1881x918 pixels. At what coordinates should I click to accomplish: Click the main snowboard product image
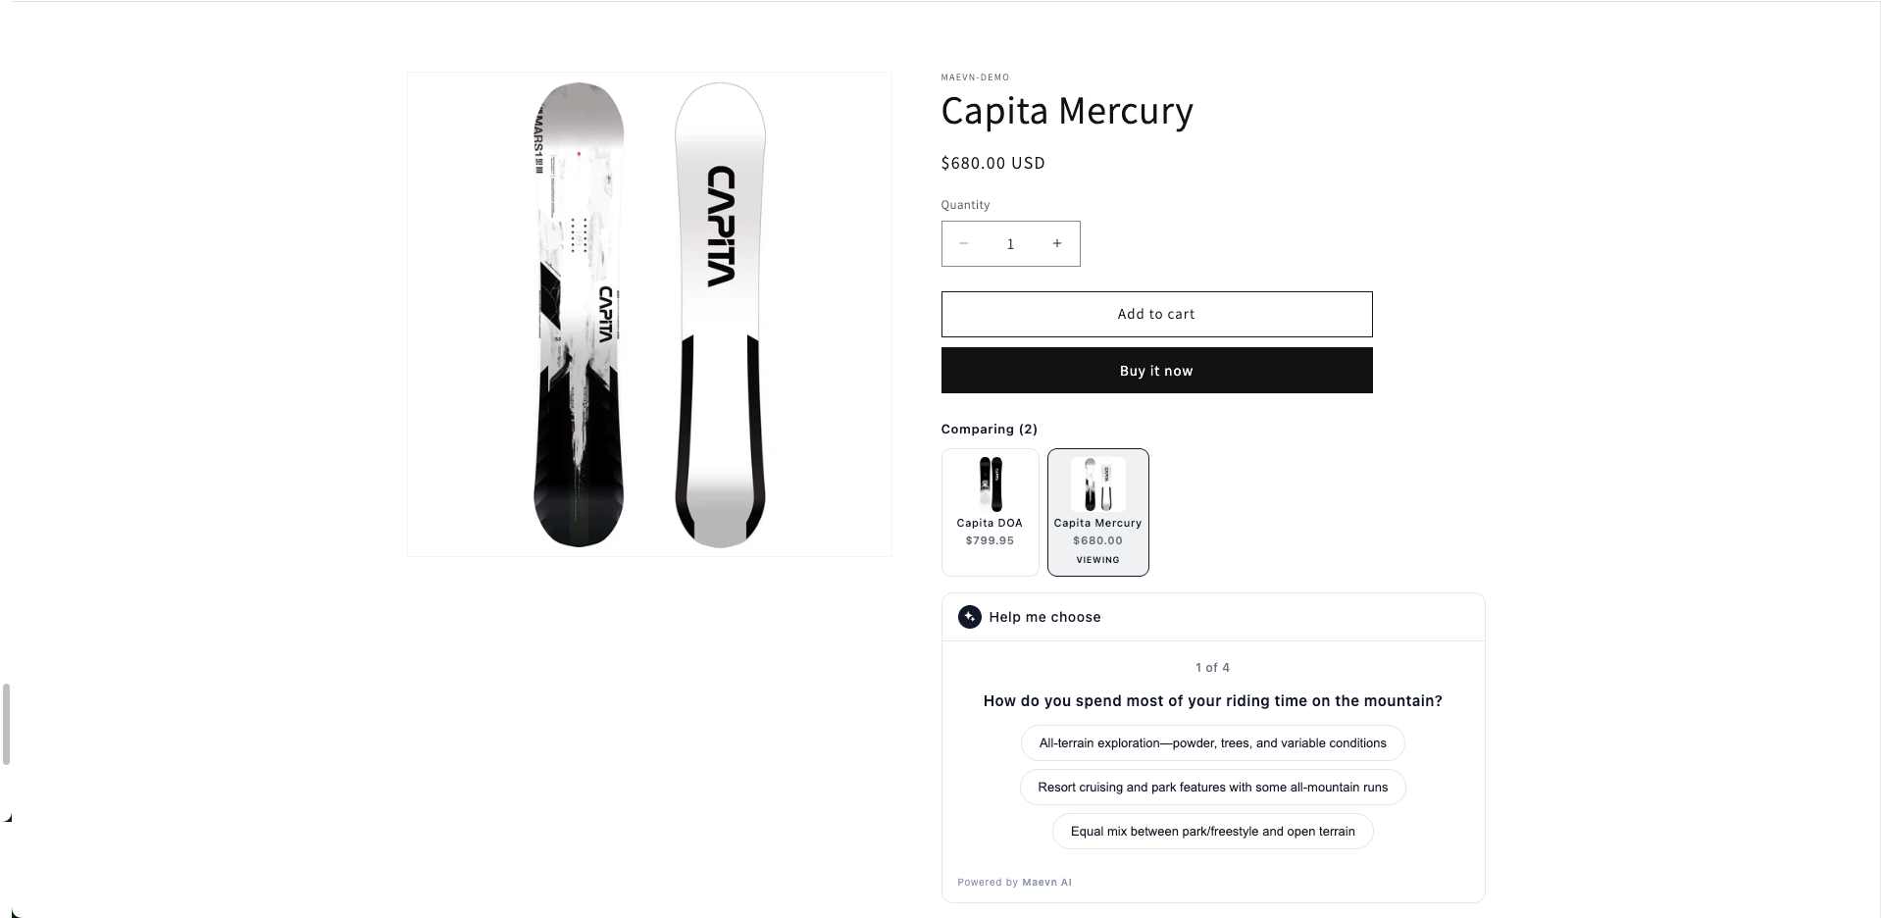tap(649, 314)
